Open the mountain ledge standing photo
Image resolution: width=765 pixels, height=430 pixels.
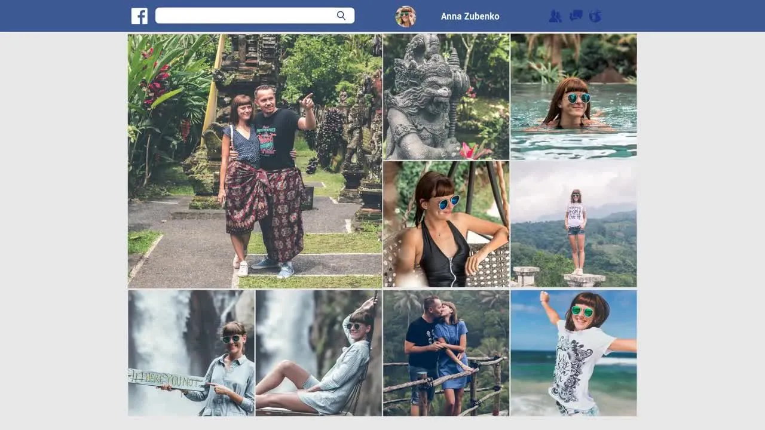tap(573, 223)
